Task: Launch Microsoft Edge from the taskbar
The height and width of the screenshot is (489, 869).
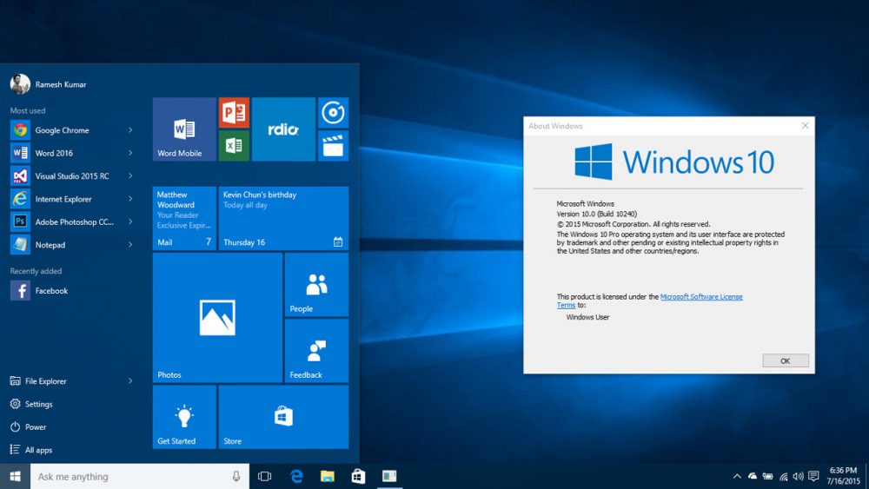Action: pos(296,476)
